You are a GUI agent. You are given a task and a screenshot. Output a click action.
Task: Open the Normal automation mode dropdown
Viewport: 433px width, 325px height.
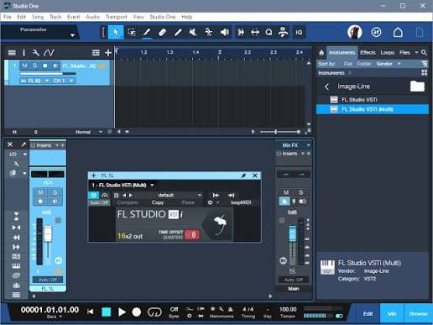tap(100, 132)
